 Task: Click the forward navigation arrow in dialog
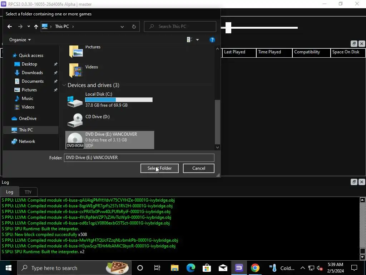tap(20, 26)
